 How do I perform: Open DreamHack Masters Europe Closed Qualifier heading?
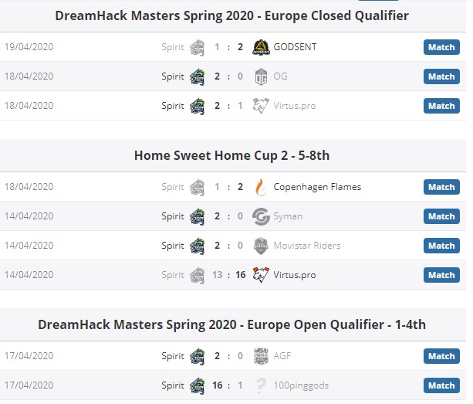(x=232, y=15)
